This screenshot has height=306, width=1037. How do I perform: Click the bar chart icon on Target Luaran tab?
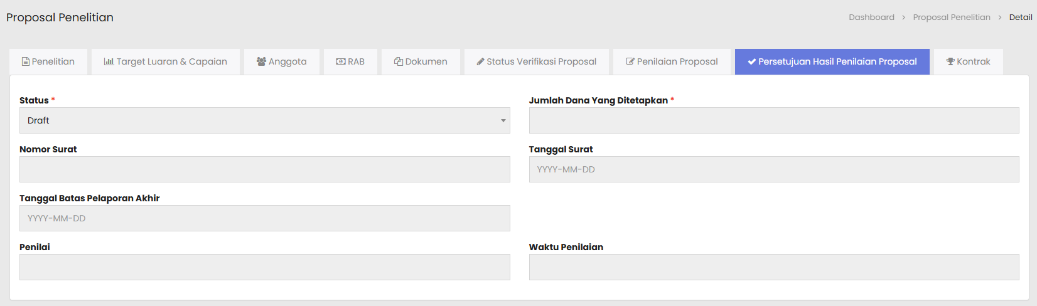(109, 61)
